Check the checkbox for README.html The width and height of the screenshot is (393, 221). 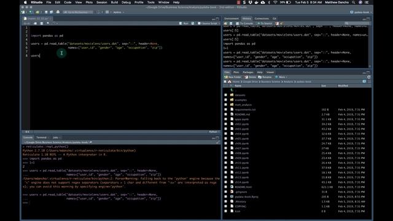pos(225,187)
